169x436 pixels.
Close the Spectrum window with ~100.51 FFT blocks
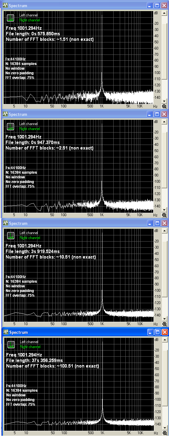tap(164, 332)
